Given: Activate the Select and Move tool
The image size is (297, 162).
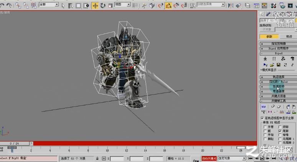Looking at the screenshot, I should pos(95,6).
